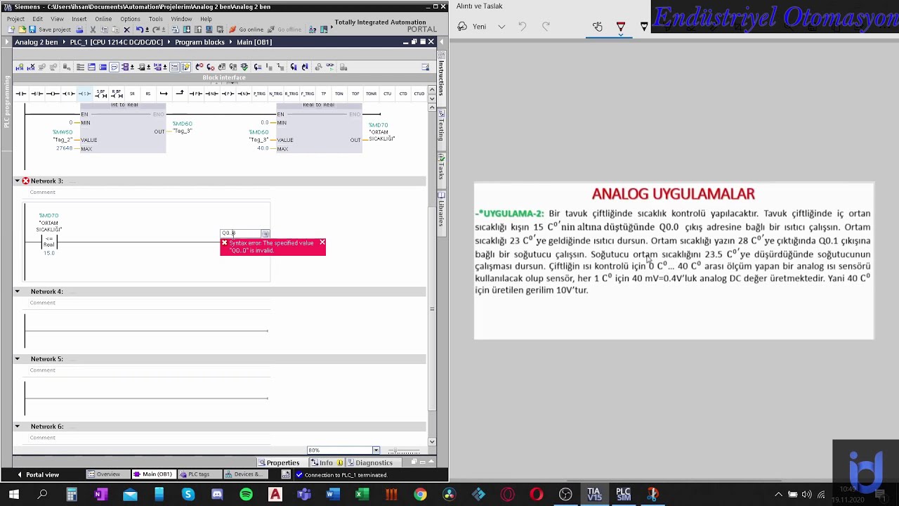Insert the CTUD counter instruction

tap(419, 93)
